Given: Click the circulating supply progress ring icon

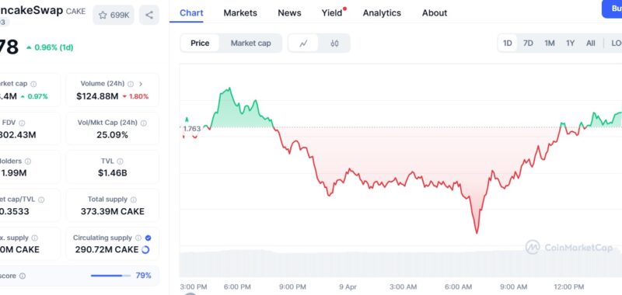Looking at the screenshot, I should tap(145, 250).
